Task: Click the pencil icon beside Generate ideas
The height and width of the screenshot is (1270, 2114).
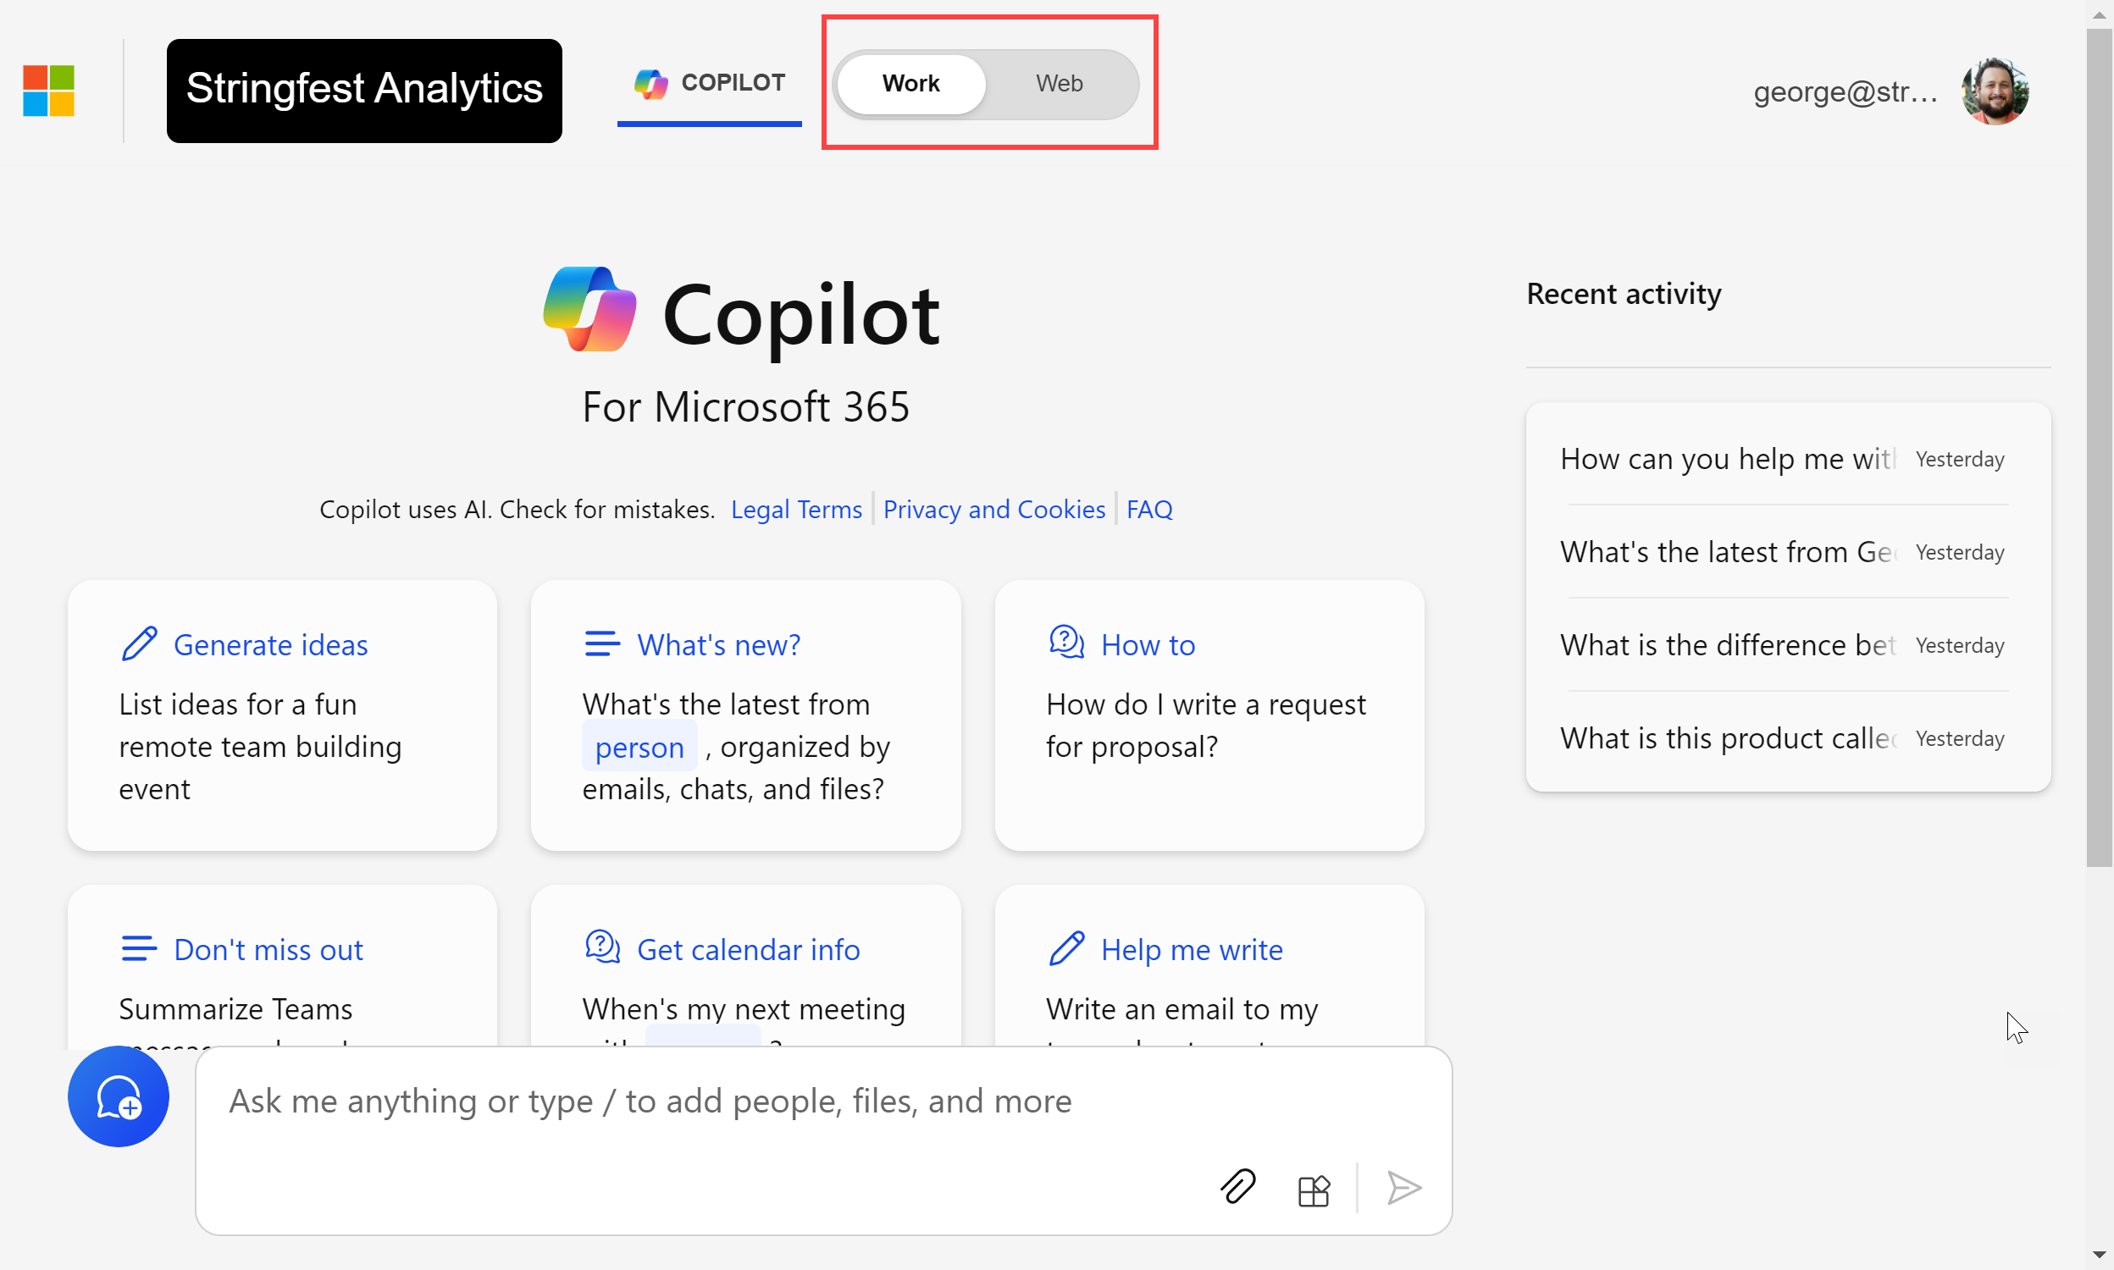Action: [x=140, y=644]
